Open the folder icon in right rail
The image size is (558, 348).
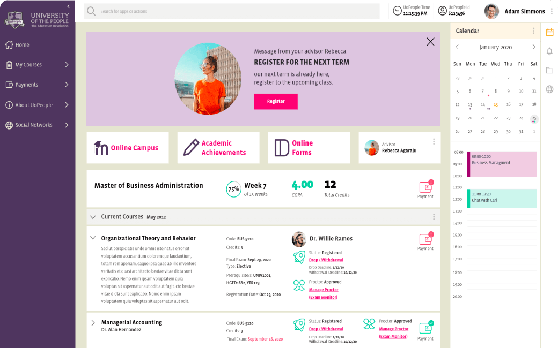[549, 70]
